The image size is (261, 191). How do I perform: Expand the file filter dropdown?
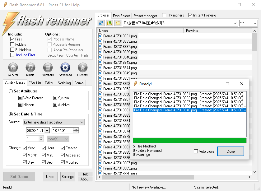click(x=255, y=23)
